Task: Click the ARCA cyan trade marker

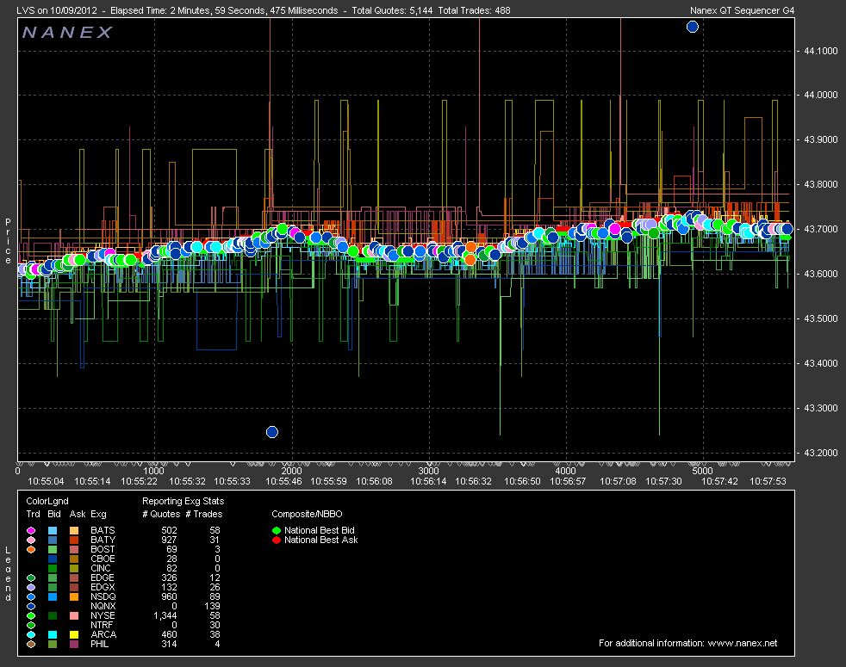Action: pyautogui.click(x=31, y=634)
